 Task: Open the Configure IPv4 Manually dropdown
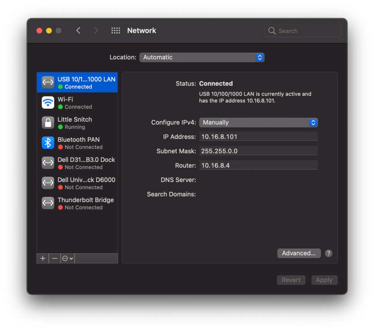[x=258, y=123]
